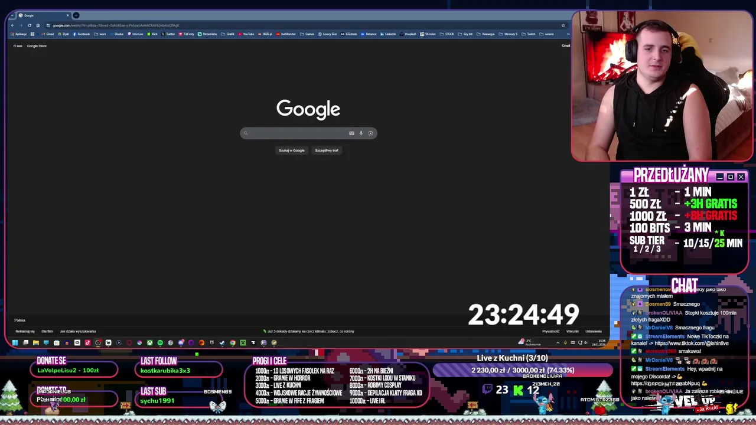Open the Twitter bookmark
Image resolution: width=756 pixels, height=425 pixels.
pos(168,34)
